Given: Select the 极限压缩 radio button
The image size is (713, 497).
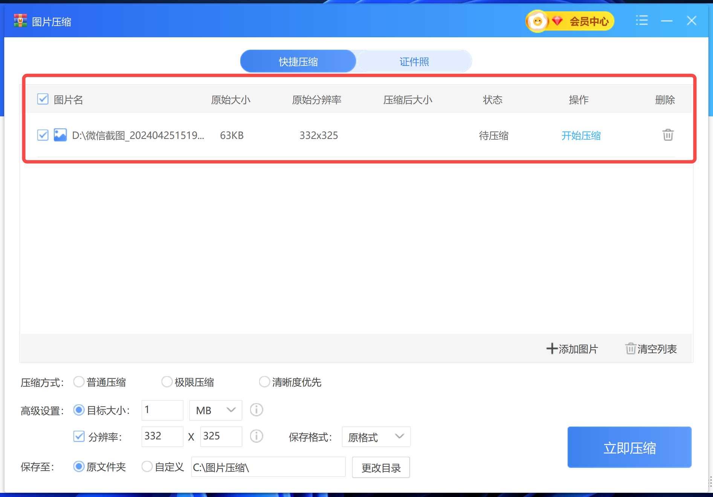Looking at the screenshot, I should tap(167, 382).
